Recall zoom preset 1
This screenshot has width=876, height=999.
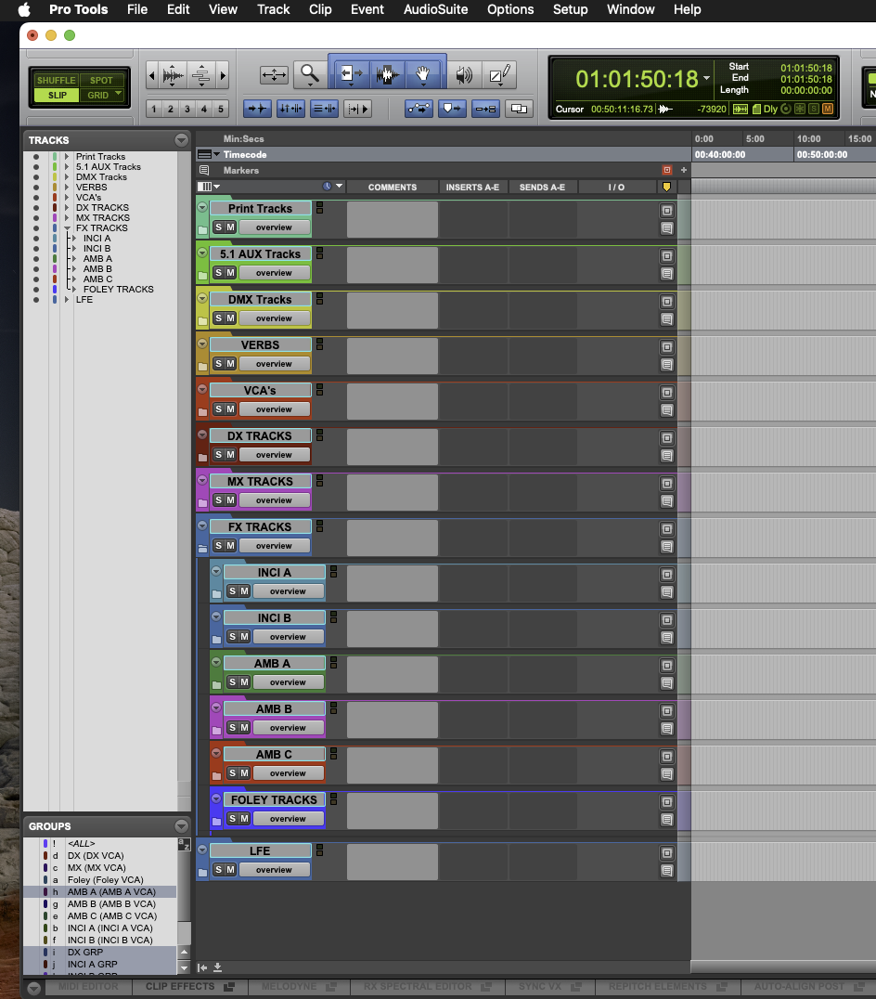click(x=153, y=109)
